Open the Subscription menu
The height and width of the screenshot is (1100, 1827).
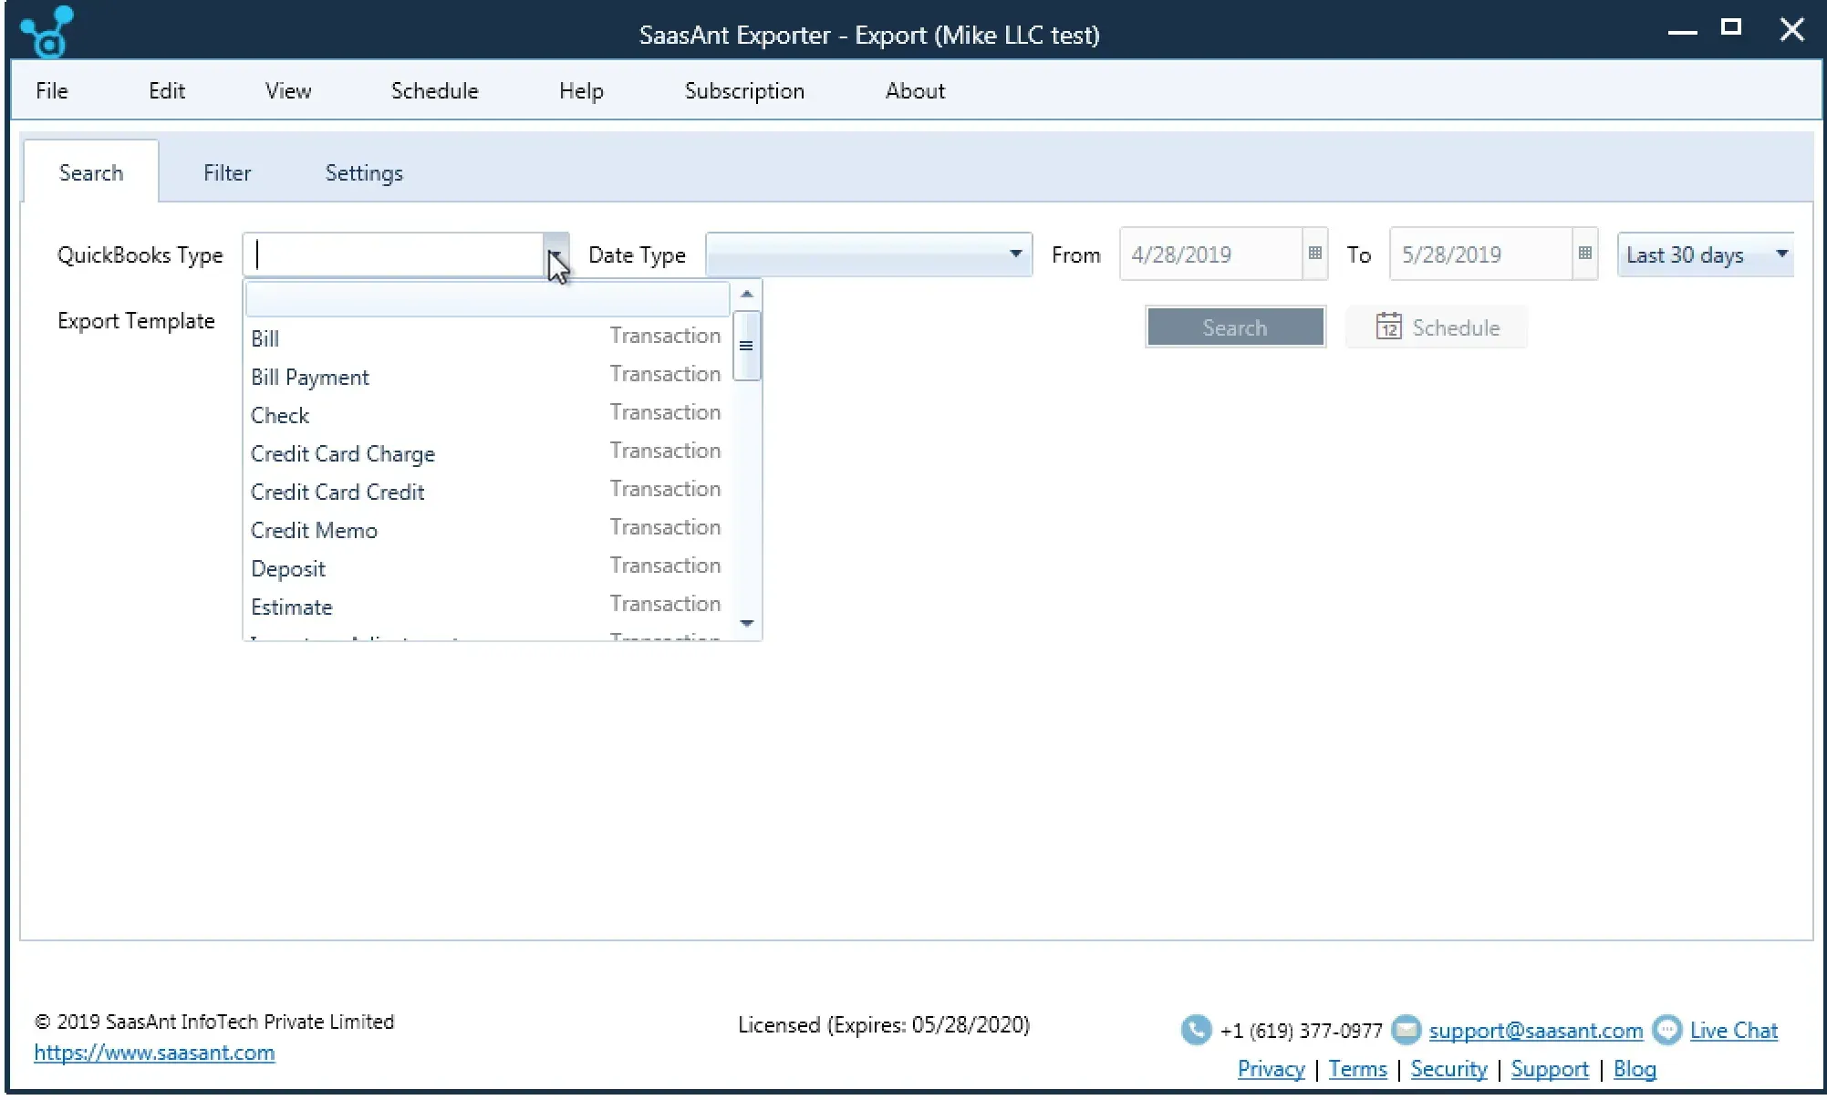(744, 91)
